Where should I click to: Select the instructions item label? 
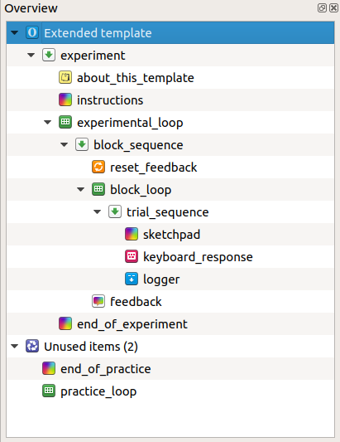[x=110, y=100]
